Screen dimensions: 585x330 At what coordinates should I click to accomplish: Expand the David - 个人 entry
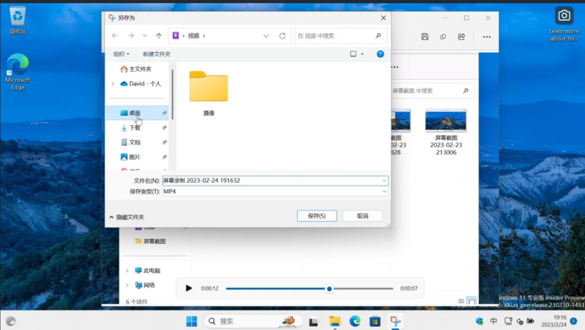coord(113,83)
